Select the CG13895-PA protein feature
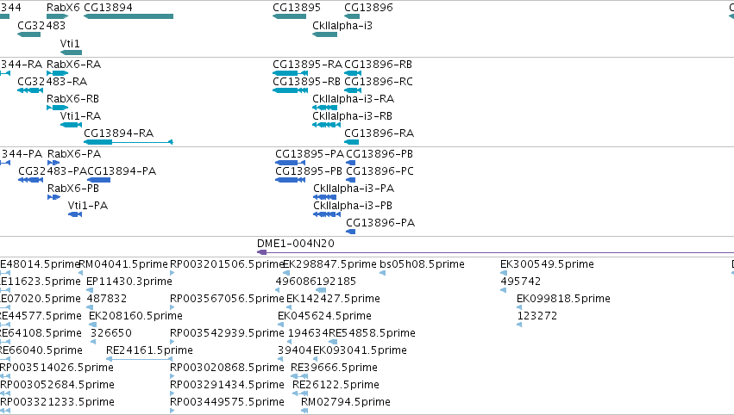734x415 pixels. tap(290, 163)
